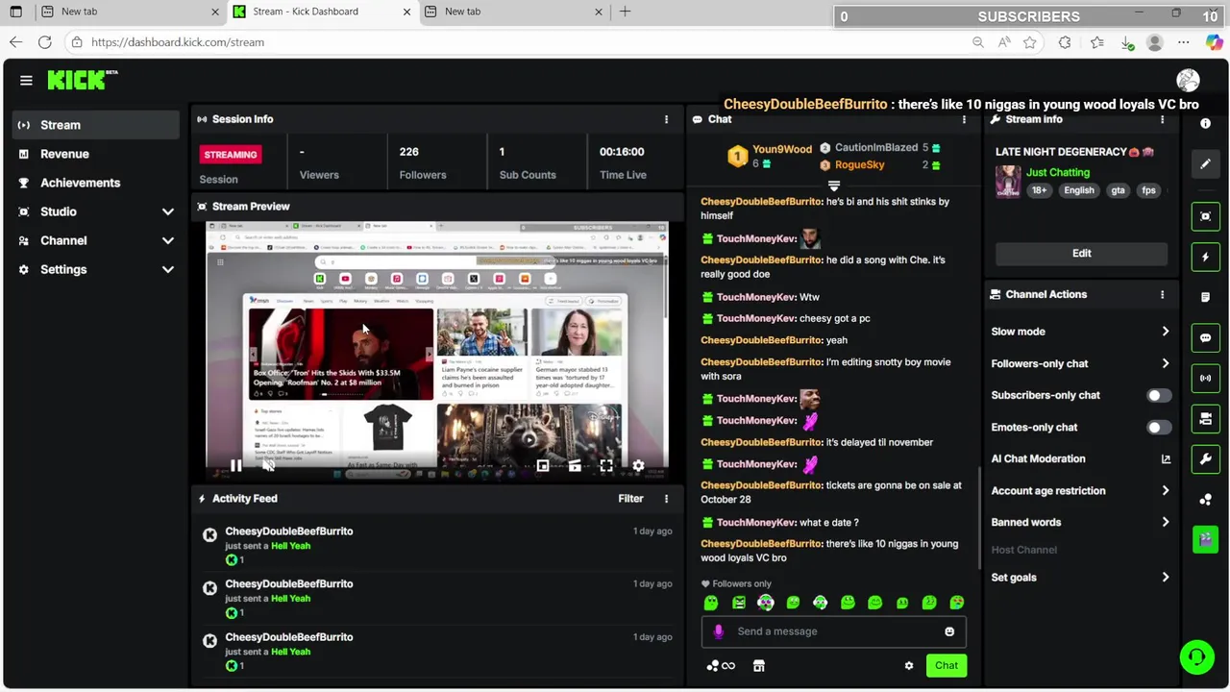The image size is (1230, 692).
Task: Click the lightning bolt icon in right sidebar
Action: pyautogui.click(x=1205, y=257)
